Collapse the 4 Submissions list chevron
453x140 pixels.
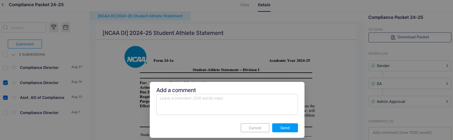click(13, 55)
